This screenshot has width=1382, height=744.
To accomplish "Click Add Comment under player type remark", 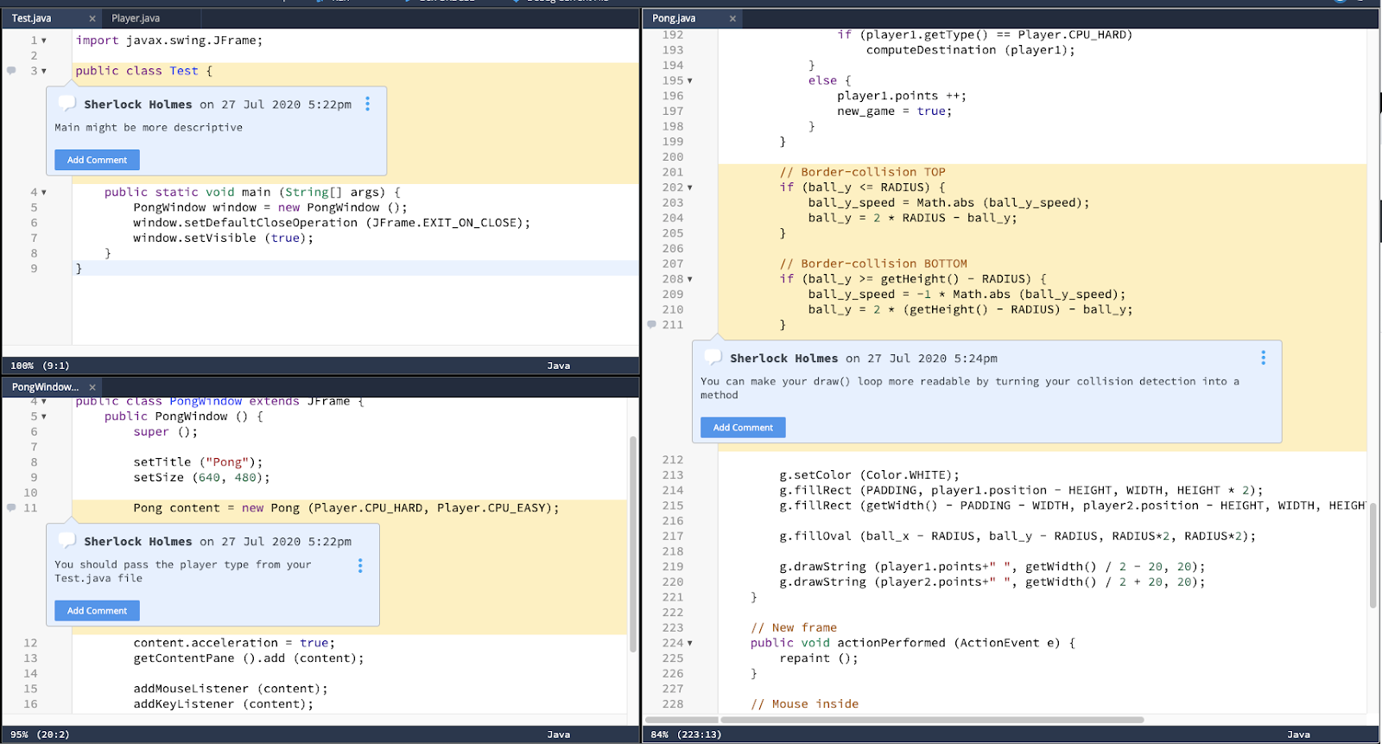I will click(x=97, y=611).
